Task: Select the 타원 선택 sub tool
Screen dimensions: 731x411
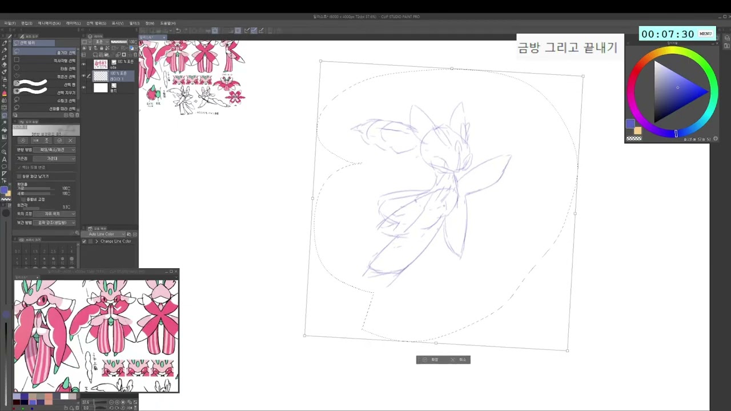Action: (x=46, y=68)
